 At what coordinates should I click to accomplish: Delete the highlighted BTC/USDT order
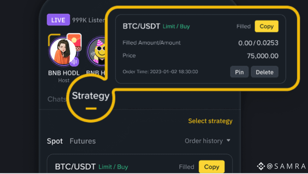264,72
